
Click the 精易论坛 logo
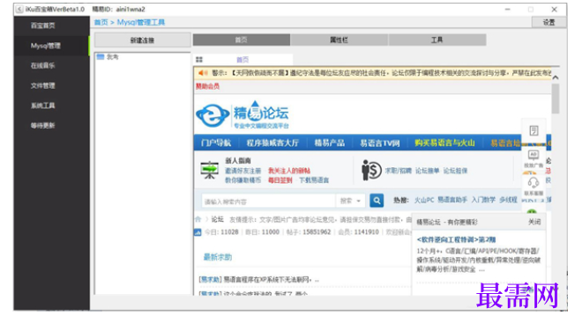[x=243, y=115]
